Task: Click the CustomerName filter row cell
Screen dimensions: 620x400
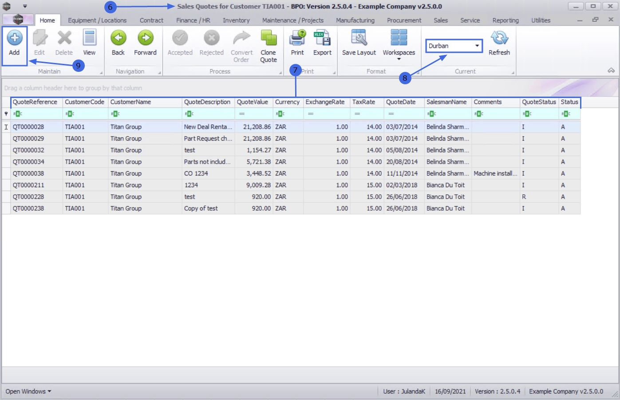Action: coord(145,114)
